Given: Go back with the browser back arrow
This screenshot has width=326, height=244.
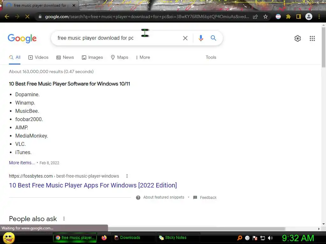Looking at the screenshot, I should click(x=7, y=17).
